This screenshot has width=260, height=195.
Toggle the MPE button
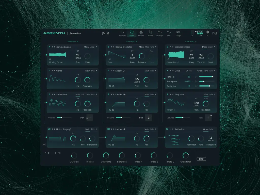(x=201, y=159)
